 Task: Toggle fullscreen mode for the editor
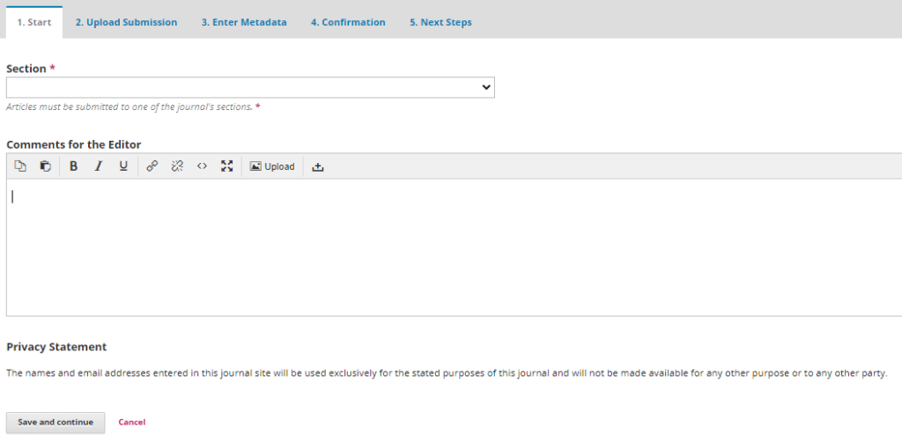pos(226,166)
